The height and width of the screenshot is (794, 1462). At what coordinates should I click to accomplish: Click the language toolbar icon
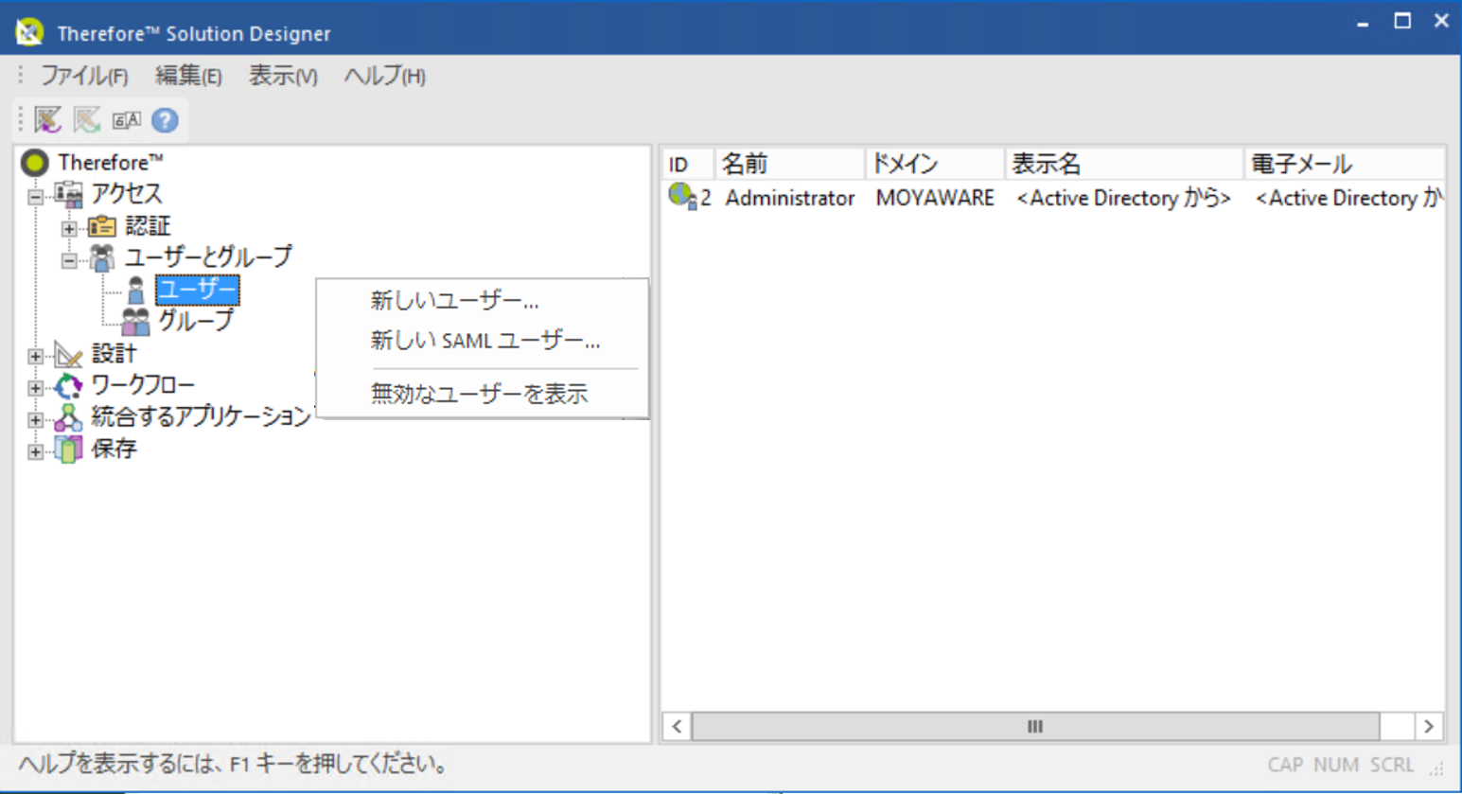(126, 120)
